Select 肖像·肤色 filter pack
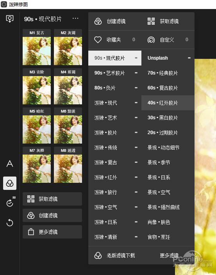The image size is (216, 275). point(168,222)
